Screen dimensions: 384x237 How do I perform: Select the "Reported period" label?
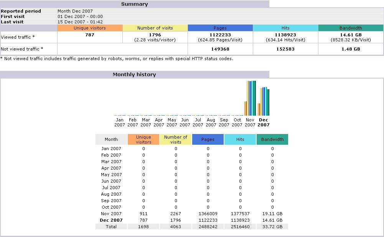tap(21, 11)
